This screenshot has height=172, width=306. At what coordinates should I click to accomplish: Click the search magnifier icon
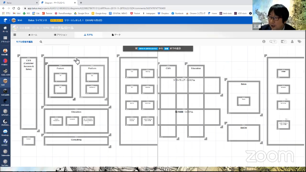click(41, 42)
